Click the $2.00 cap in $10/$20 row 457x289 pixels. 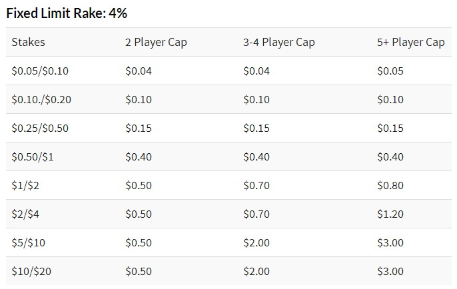click(256, 271)
